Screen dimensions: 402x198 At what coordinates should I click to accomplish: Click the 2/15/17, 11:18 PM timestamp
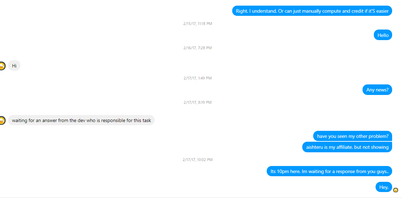pyautogui.click(x=198, y=24)
